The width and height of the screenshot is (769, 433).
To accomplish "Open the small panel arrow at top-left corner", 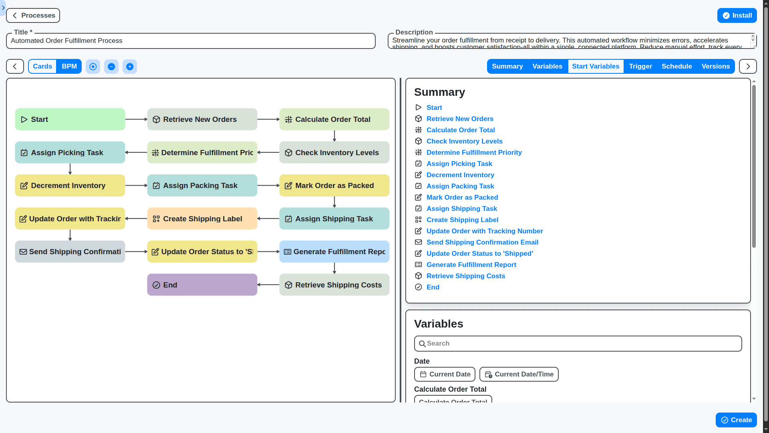I will click(3, 8).
